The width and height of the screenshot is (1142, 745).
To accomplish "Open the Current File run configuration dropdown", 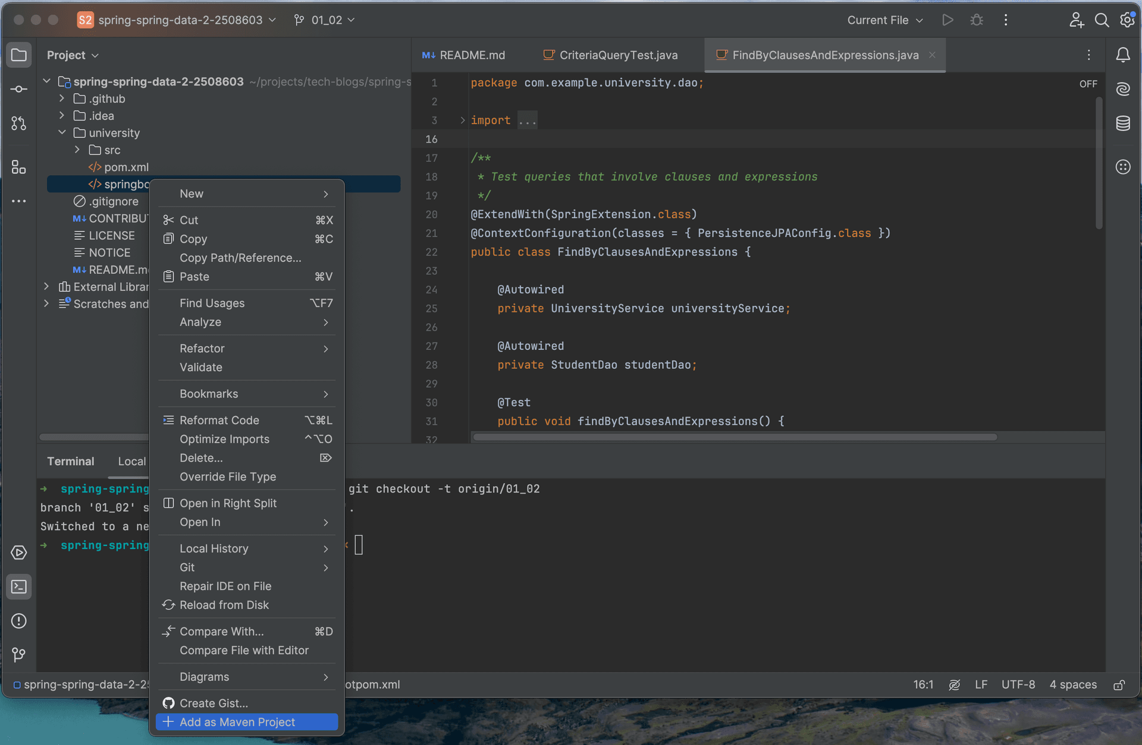I will tap(885, 20).
